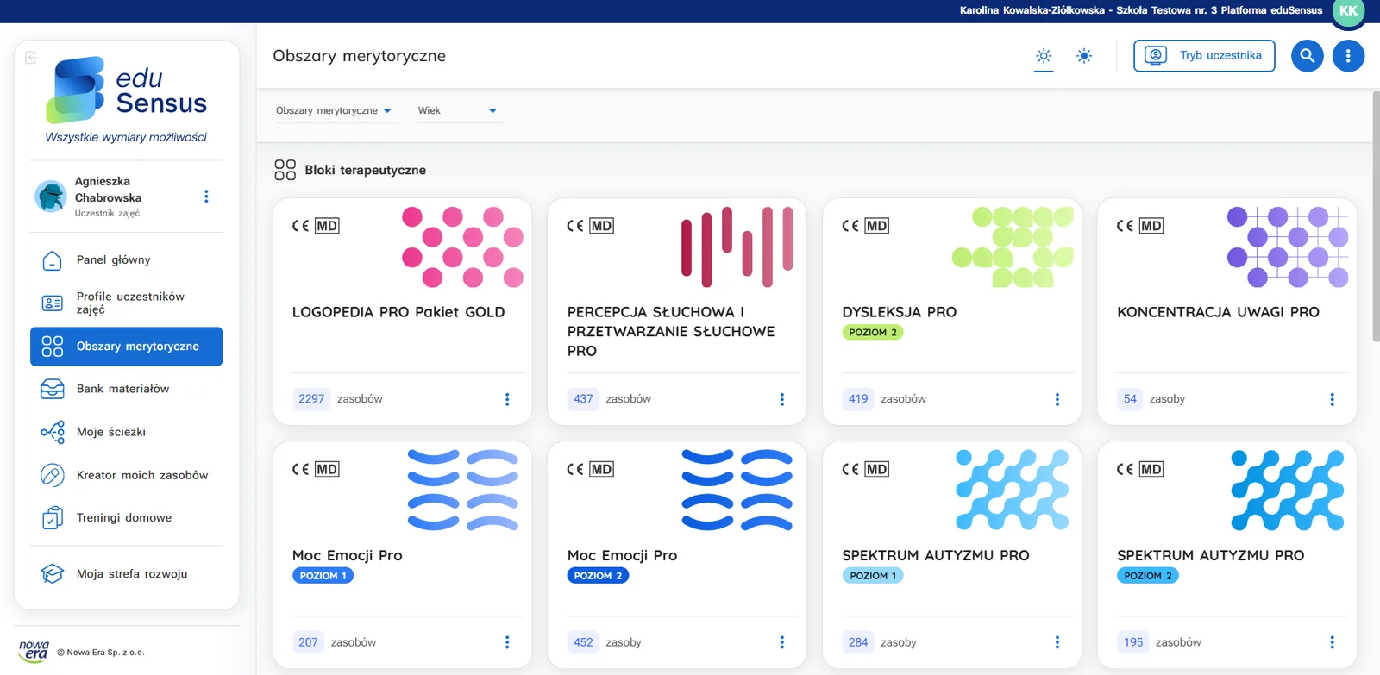Open the menu beside Agnieszka Chabrowska's name

[x=206, y=197]
